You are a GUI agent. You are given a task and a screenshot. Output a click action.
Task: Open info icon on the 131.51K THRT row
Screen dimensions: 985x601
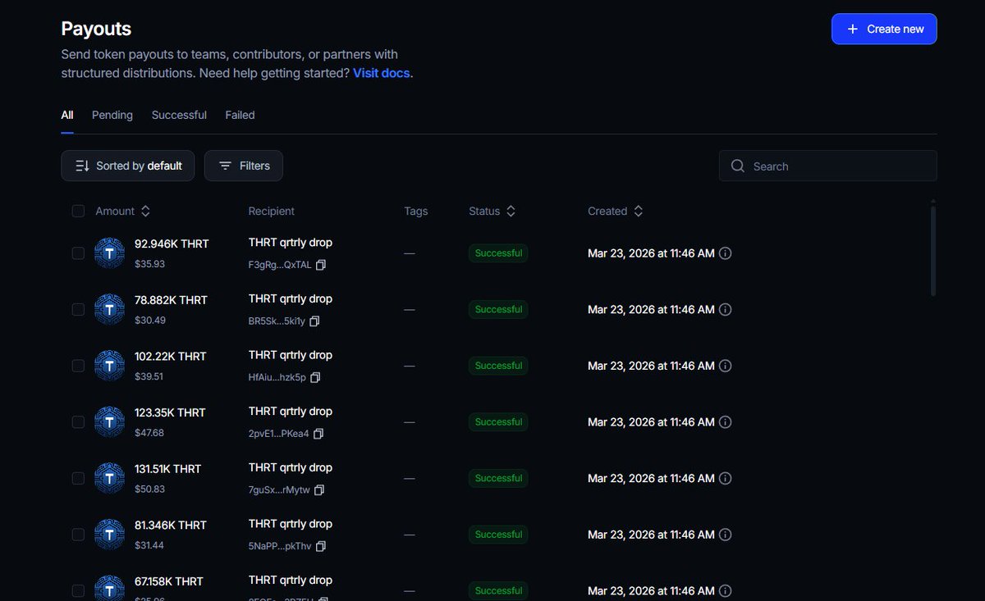(x=725, y=478)
